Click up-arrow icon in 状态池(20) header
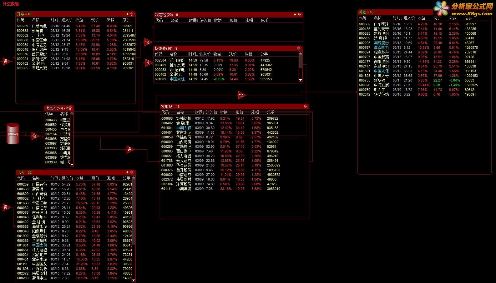 click(299, 15)
